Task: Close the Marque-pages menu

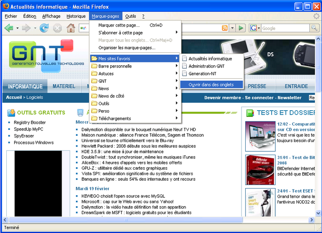Action: 106,16
